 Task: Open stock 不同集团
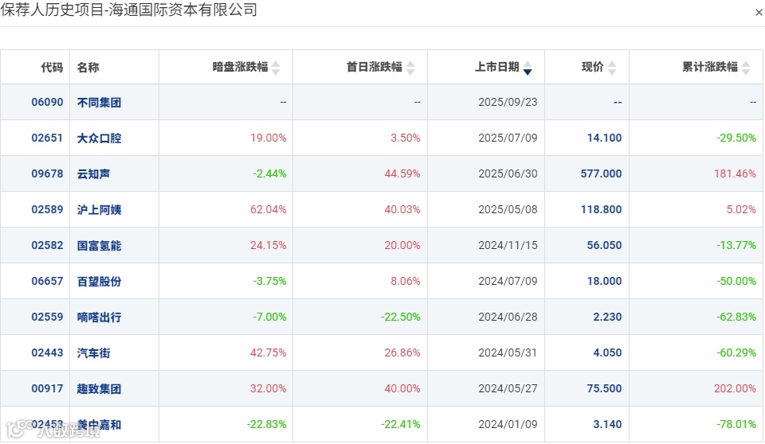(99, 103)
